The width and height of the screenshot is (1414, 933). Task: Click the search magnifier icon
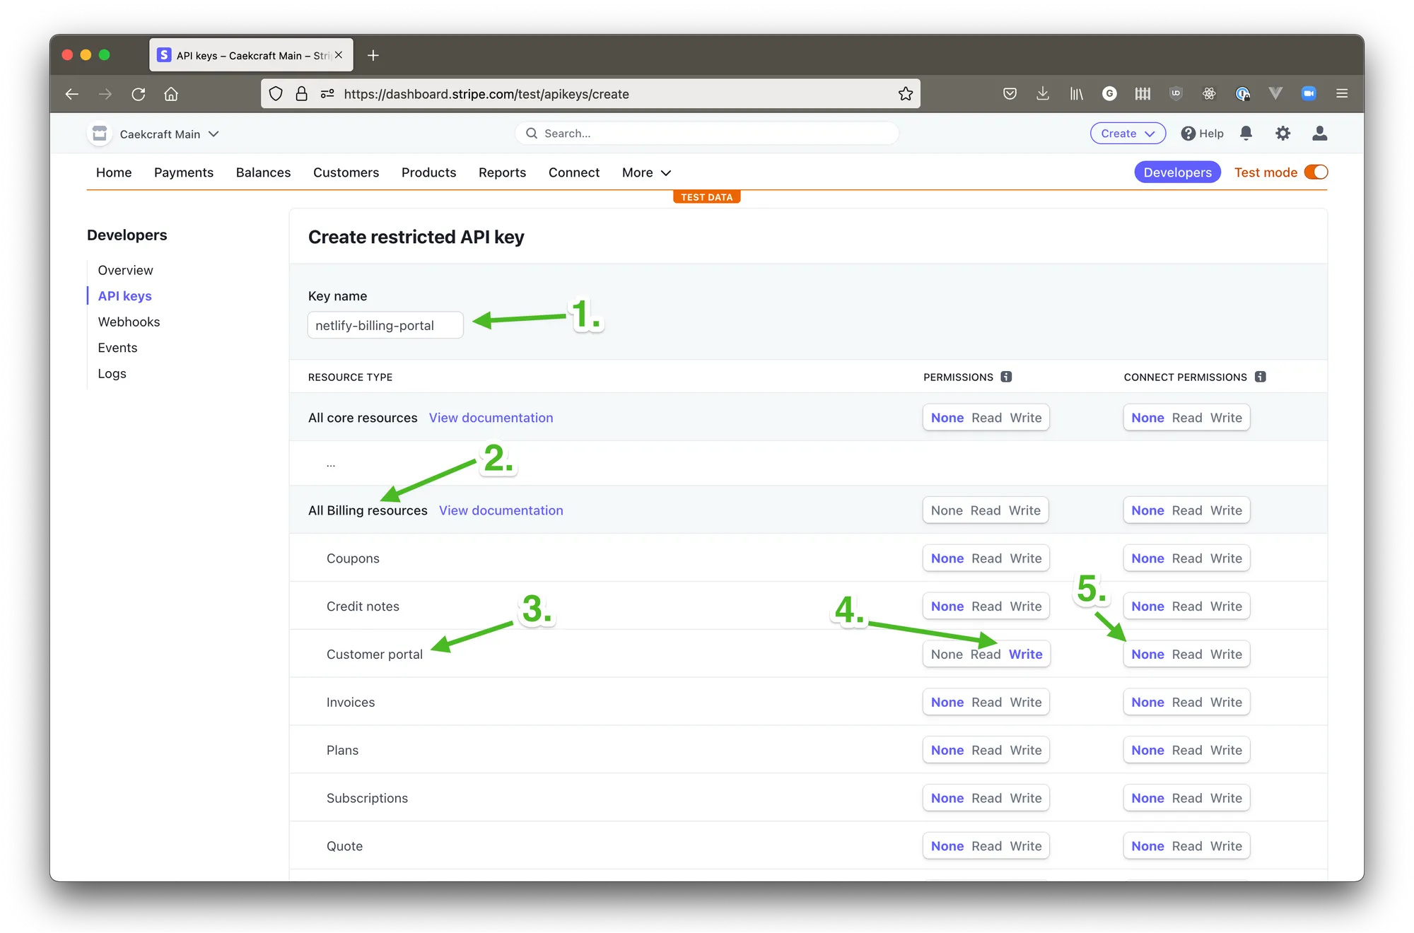point(532,134)
